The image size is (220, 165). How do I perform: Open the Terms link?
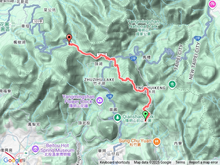180,163
